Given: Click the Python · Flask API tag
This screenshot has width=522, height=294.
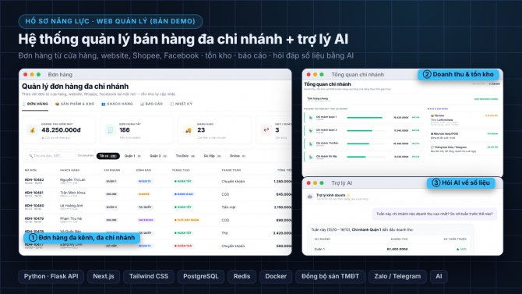Looking at the screenshot, I should 51,276.
